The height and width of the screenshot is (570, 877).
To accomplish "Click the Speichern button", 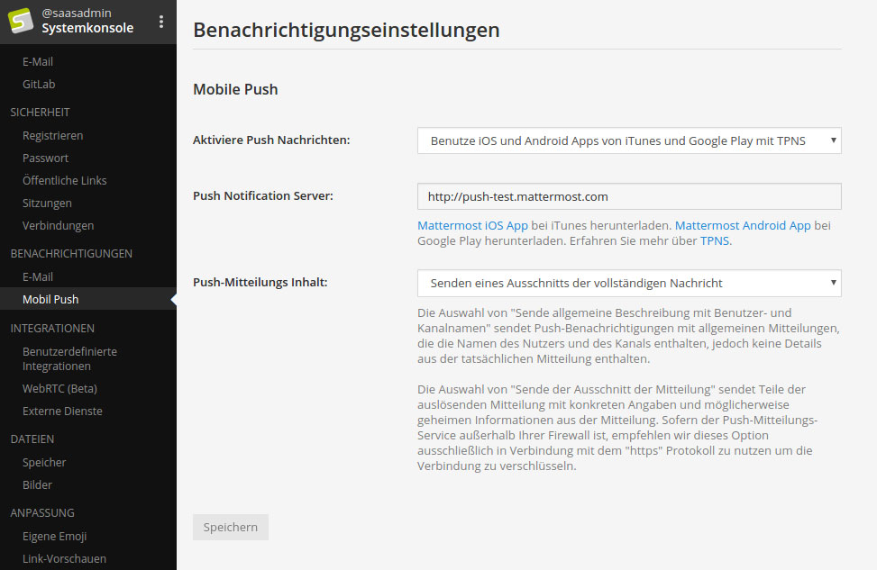I will pos(231,527).
